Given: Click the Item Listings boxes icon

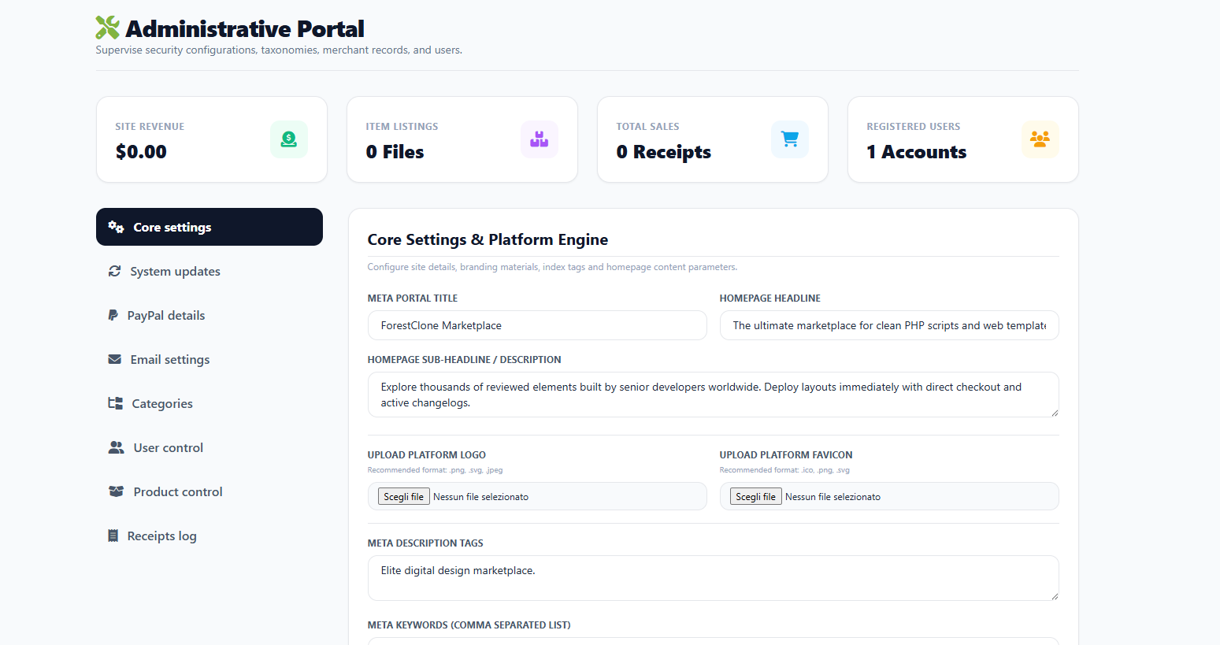Looking at the screenshot, I should (x=540, y=139).
